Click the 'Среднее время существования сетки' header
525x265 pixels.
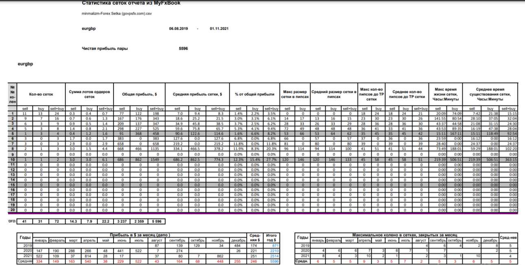tap(490, 94)
